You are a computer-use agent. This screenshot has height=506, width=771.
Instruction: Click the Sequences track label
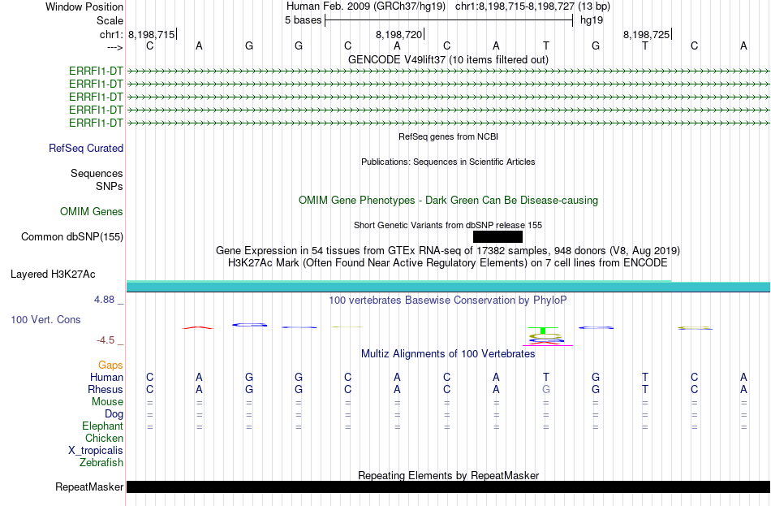(97, 173)
